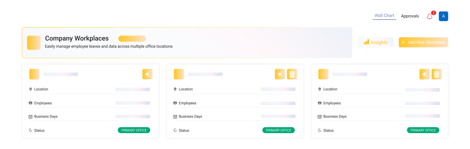Select the yellow thumbnail on the second card
470x149 pixels.
tap(179, 74)
